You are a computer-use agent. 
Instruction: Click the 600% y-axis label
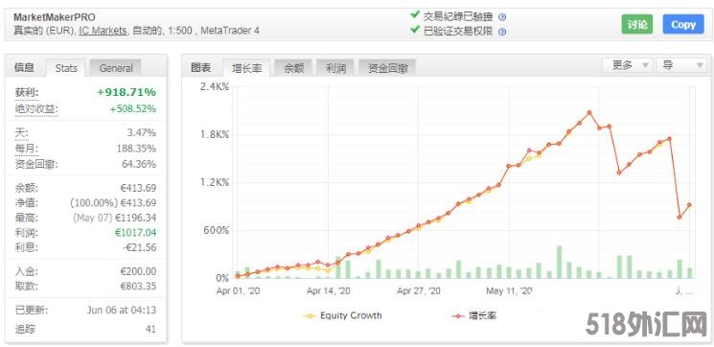(x=217, y=230)
